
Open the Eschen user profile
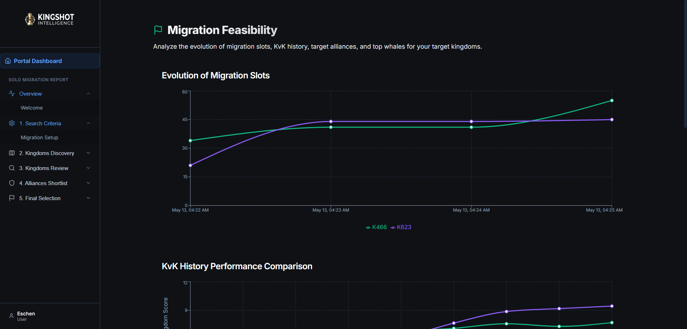pyautogui.click(x=26, y=316)
